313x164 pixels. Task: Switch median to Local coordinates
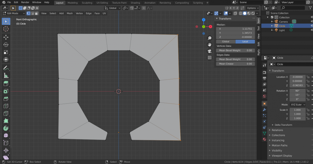tap(245, 42)
